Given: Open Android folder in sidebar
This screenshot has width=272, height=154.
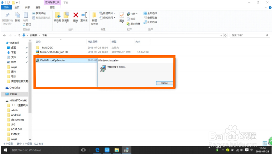Looking at the screenshot, I should (16, 115).
